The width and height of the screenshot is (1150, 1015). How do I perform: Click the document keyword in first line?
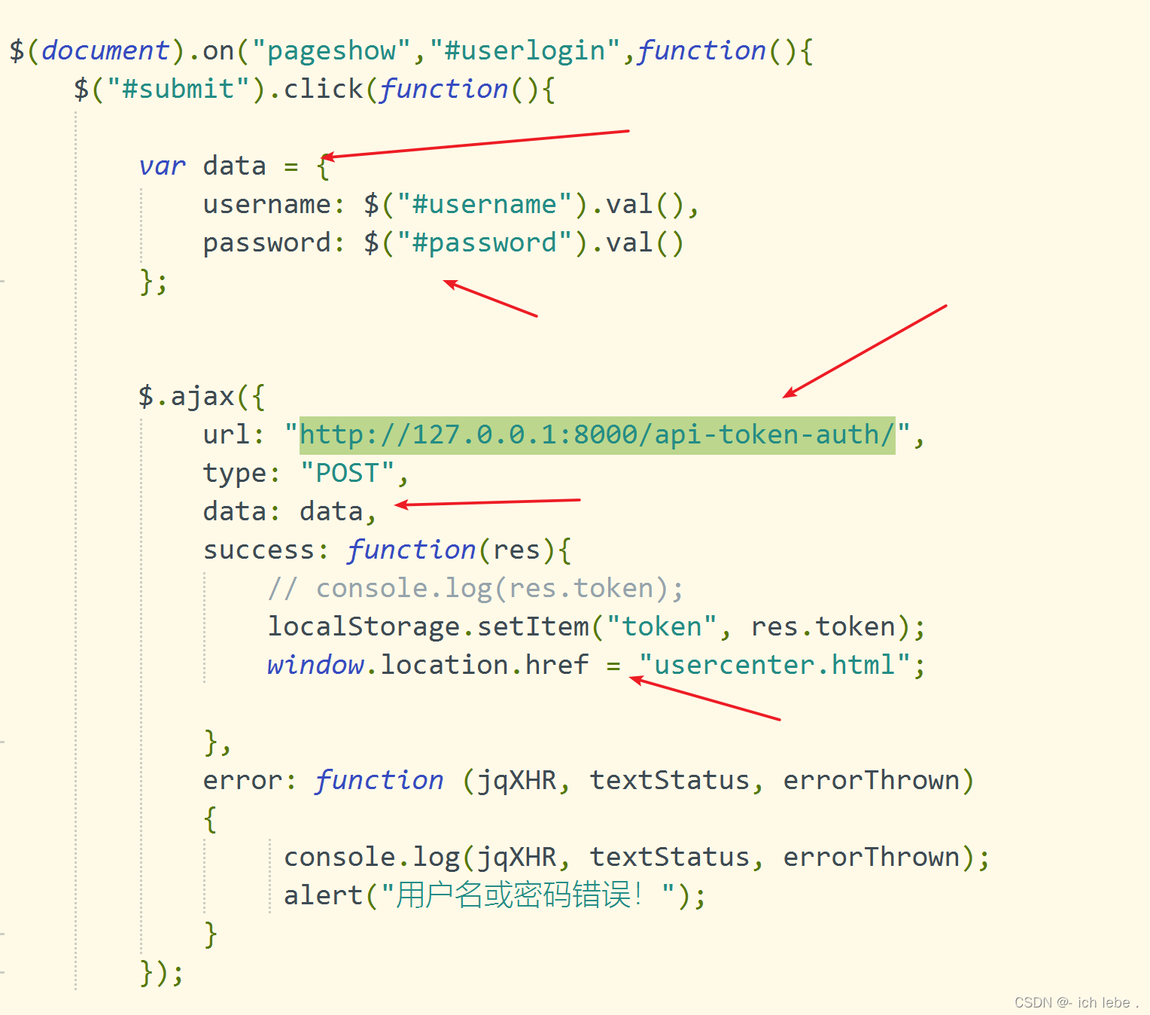click(105, 50)
